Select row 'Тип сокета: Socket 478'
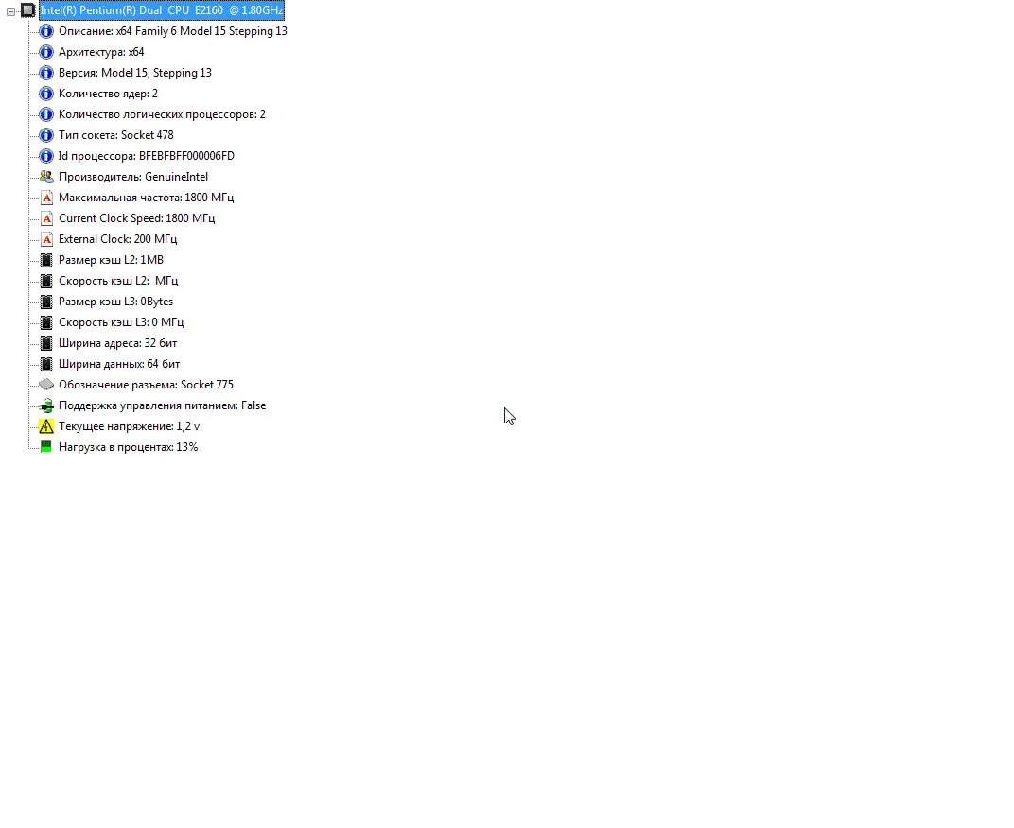The height and width of the screenshot is (828, 1014). 115,135
